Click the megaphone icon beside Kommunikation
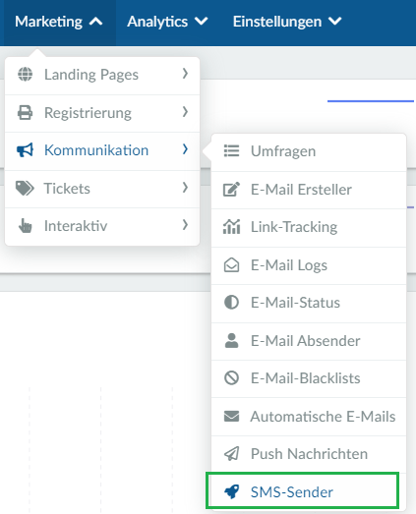 25,150
